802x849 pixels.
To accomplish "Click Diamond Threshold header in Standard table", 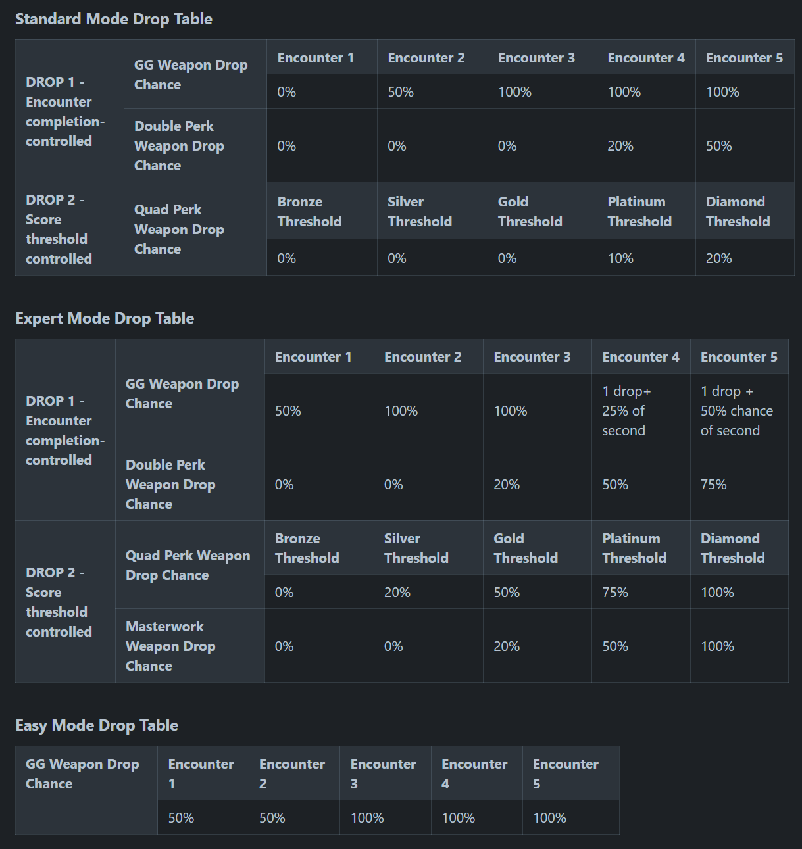I will tap(745, 211).
